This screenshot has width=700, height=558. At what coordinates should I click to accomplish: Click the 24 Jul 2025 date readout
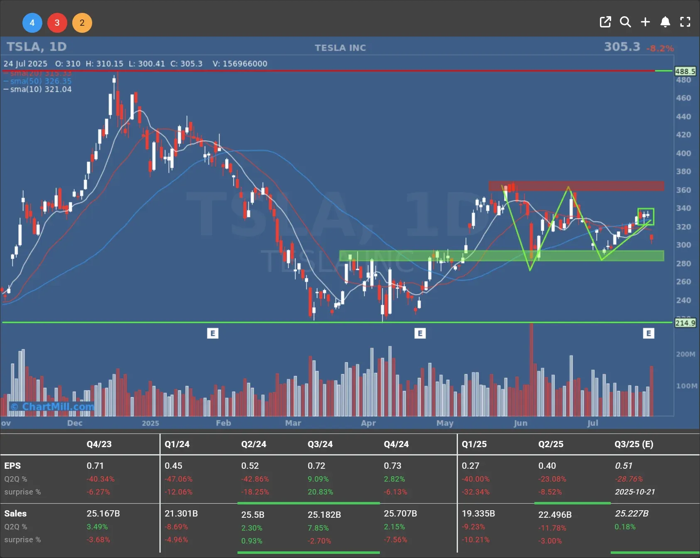click(x=25, y=64)
